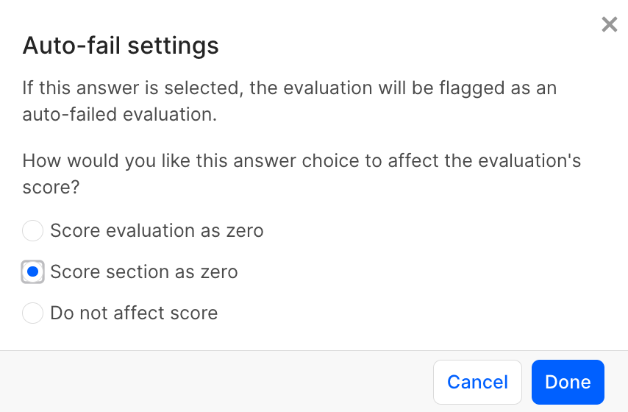Screen dimensions: 628x412
Task: Confirm settings with the Done button
Action: coord(567,382)
